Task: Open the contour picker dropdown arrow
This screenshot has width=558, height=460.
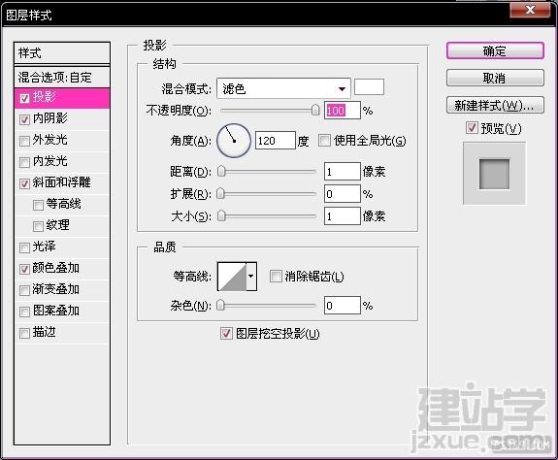Action: click(251, 277)
